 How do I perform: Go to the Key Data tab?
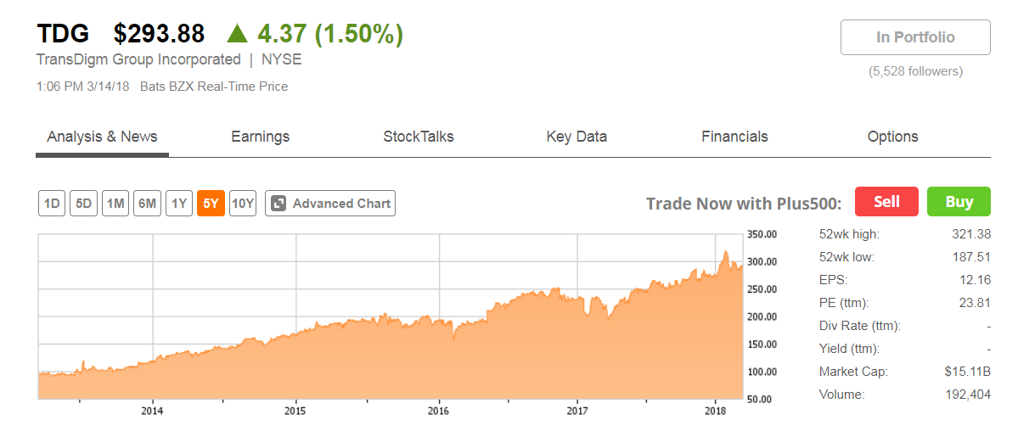576,137
